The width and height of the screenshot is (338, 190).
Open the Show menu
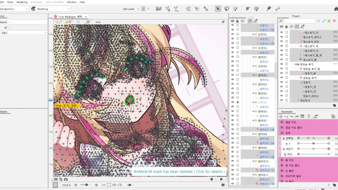[x=10, y=2]
